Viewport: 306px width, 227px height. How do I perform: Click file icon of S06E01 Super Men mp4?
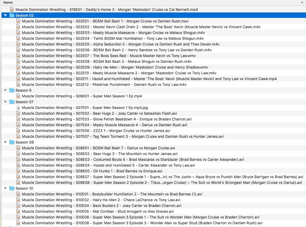point(18,96)
